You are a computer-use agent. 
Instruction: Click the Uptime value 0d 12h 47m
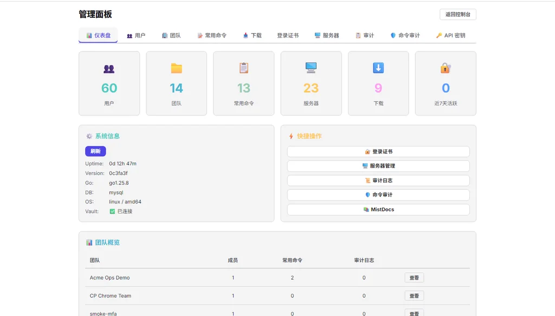[122, 164]
